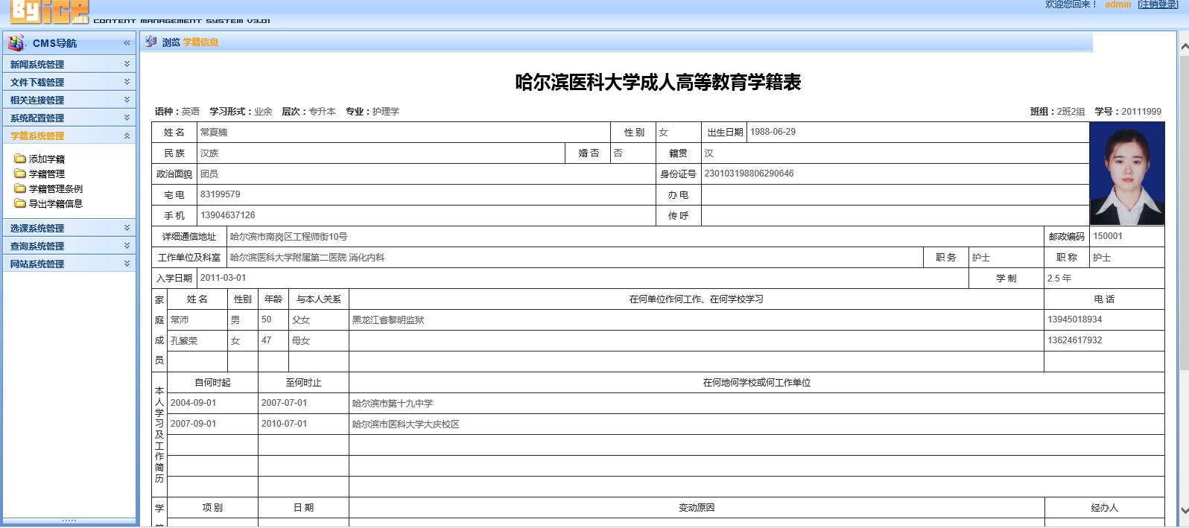Expand the 相关连接管理 section chevron

[127, 100]
